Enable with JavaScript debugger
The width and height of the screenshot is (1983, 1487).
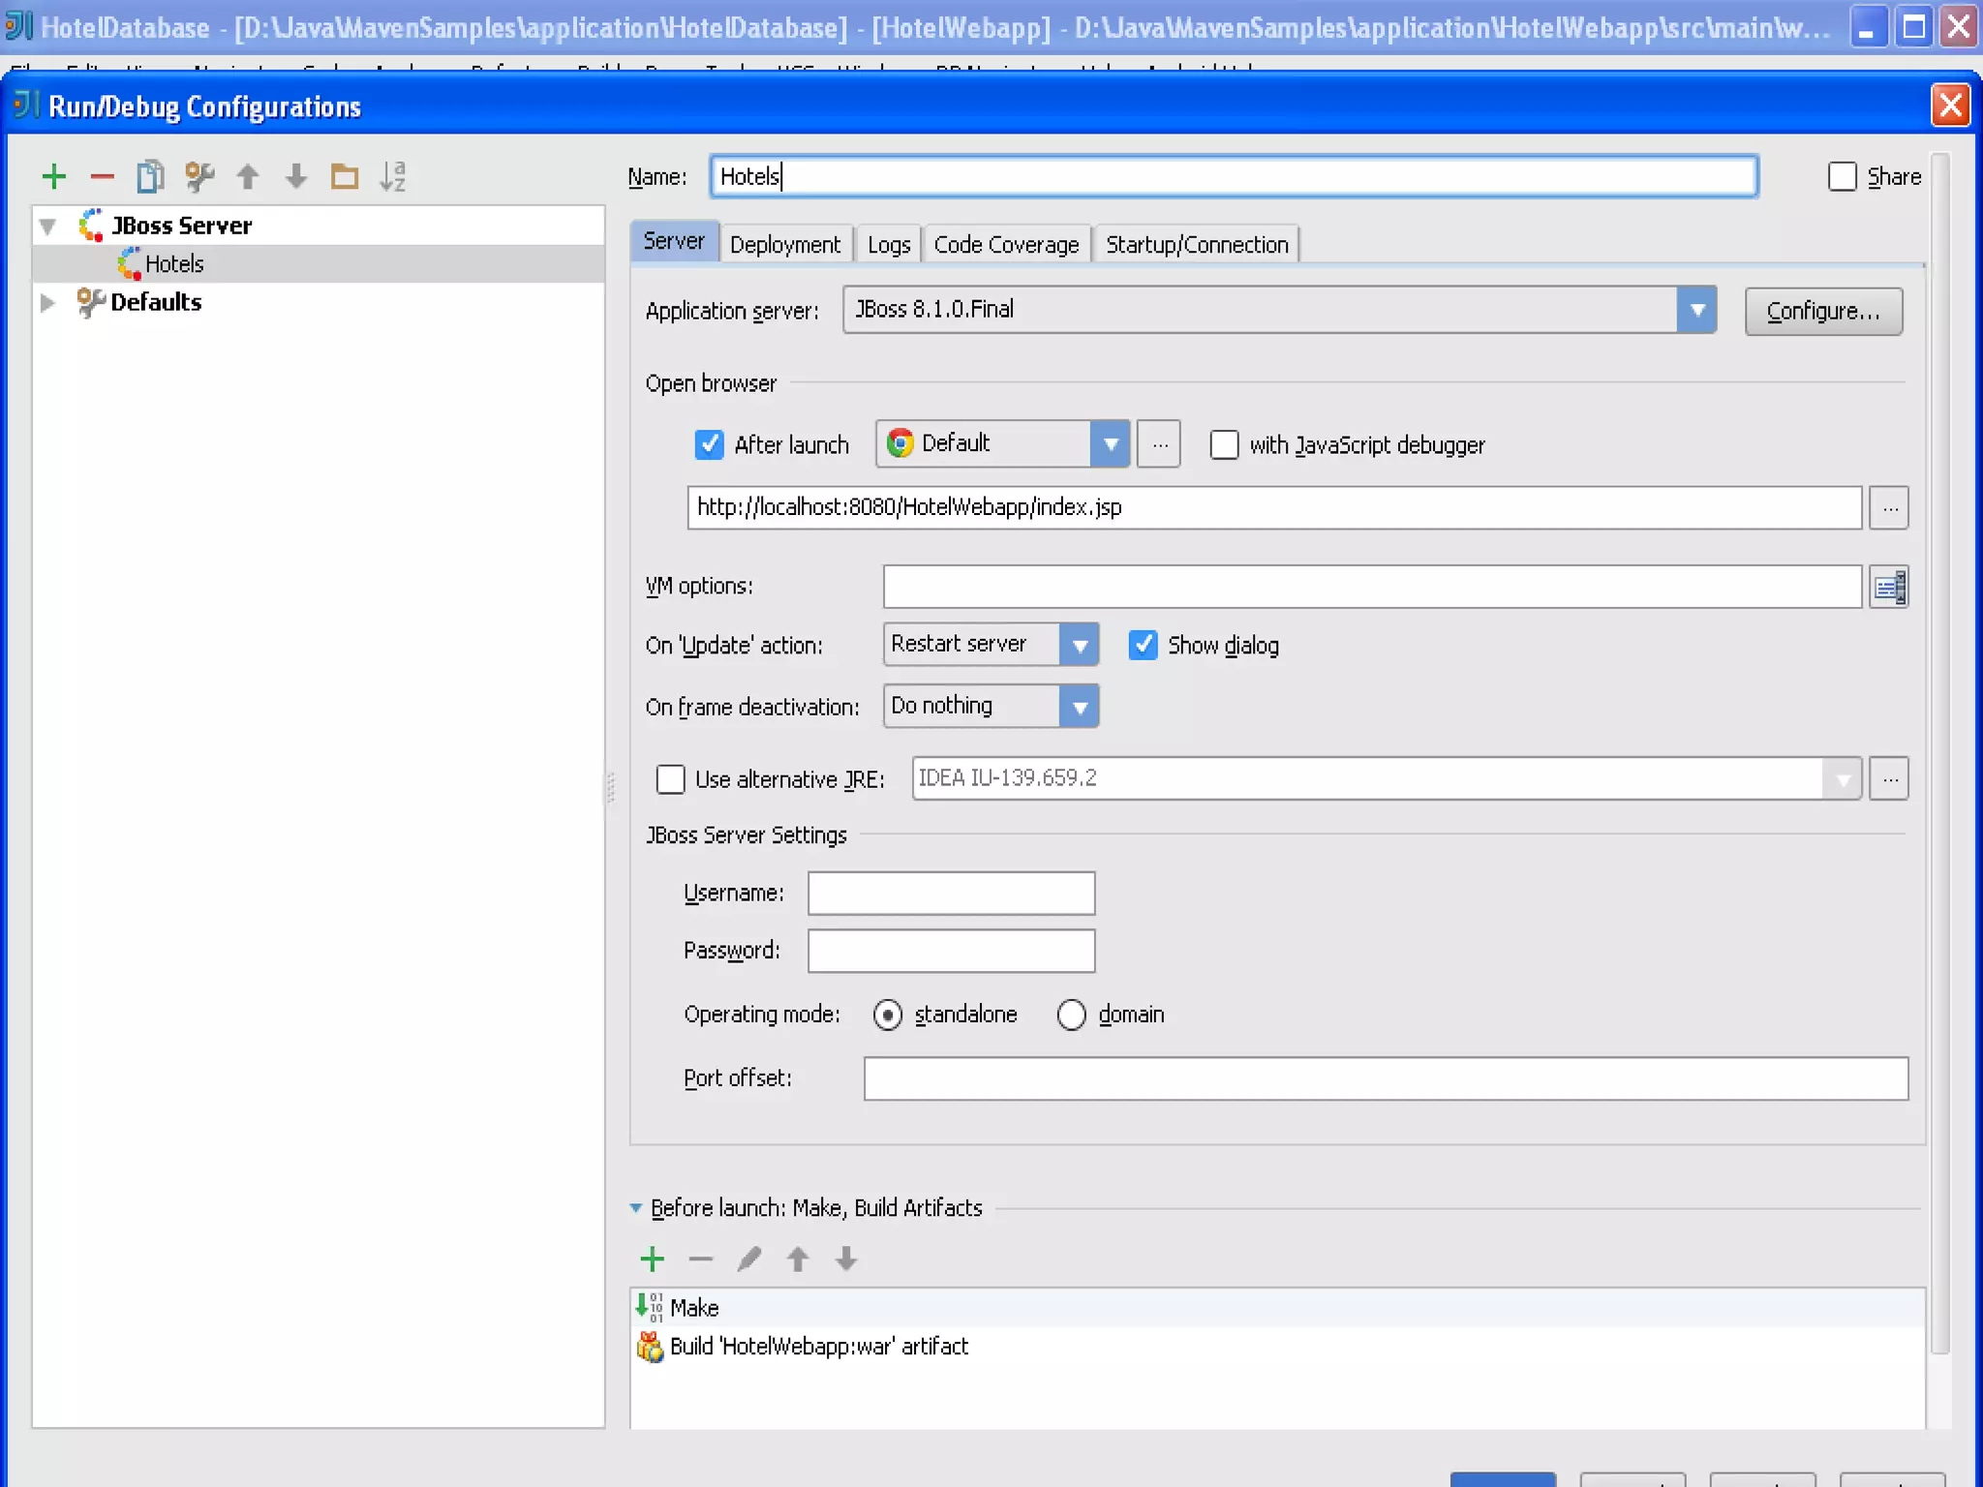point(1224,444)
